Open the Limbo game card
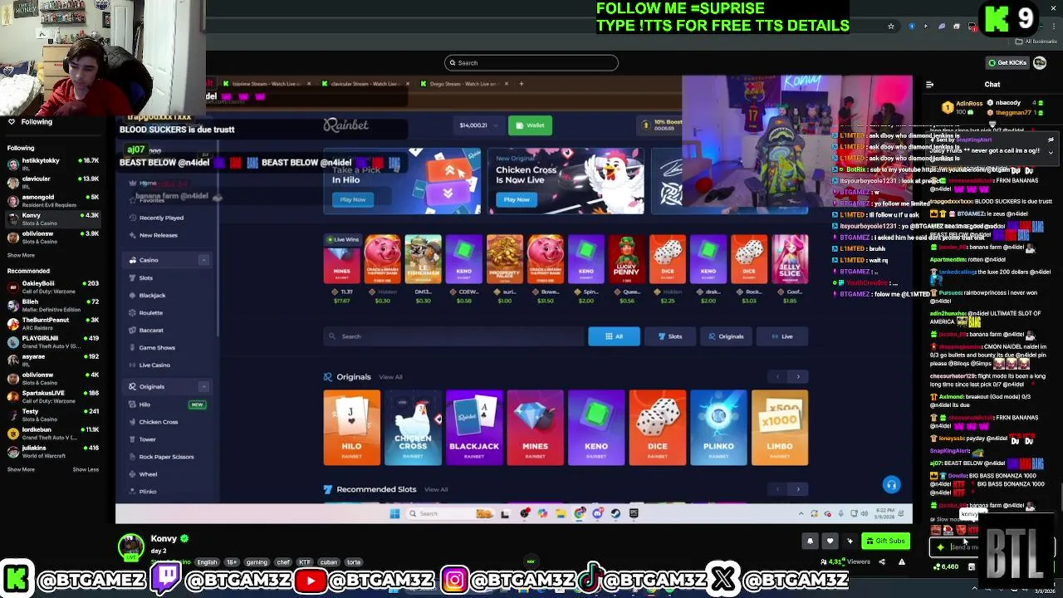This screenshot has height=598, width=1063. (x=780, y=427)
